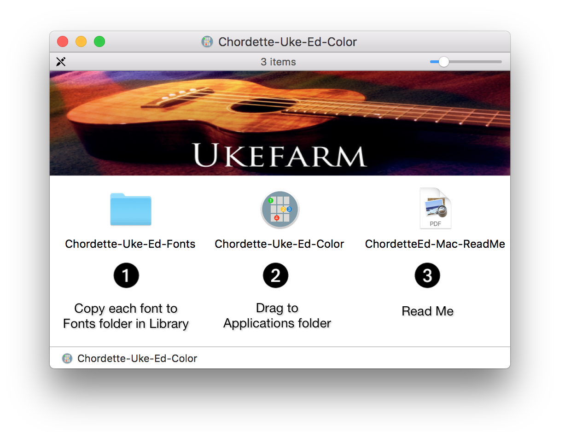Close the window with the red button
The width and height of the screenshot is (571, 432).
[x=63, y=41]
